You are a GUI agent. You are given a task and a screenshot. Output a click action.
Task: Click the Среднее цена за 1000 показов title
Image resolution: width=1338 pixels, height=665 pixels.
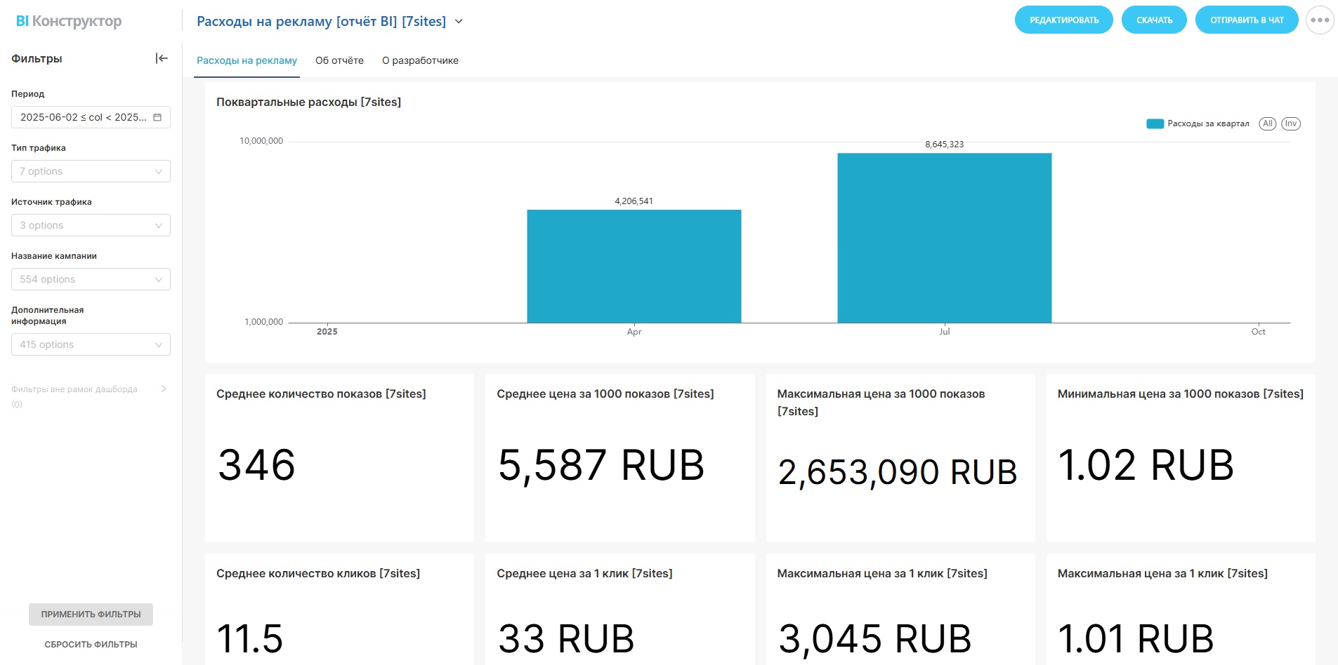click(x=605, y=394)
